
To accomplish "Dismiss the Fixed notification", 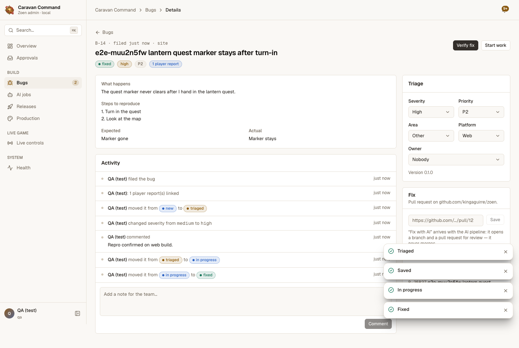I will (x=506, y=310).
